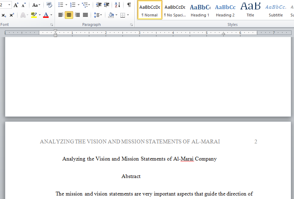
Task: Open the Borders dropdown arrow
Action: pos(128,15)
